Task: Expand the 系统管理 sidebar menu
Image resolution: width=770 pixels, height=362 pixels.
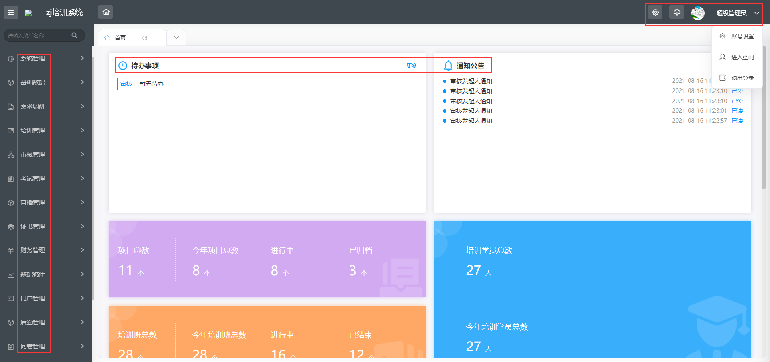Action: tap(46, 58)
